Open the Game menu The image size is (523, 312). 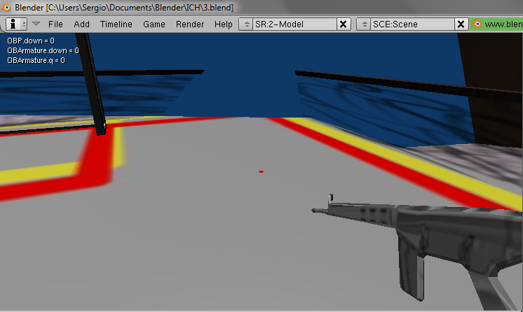click(154, 24)
